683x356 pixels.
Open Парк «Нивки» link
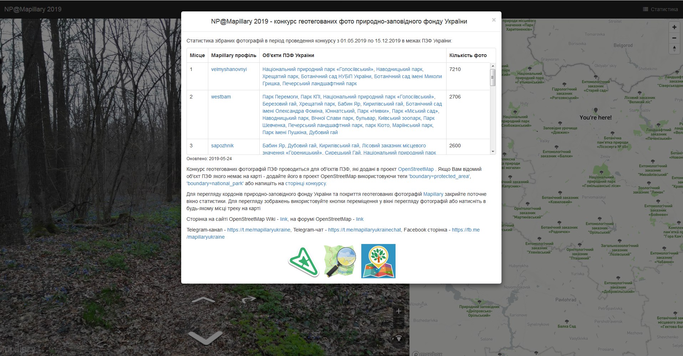tap(373, 111)
